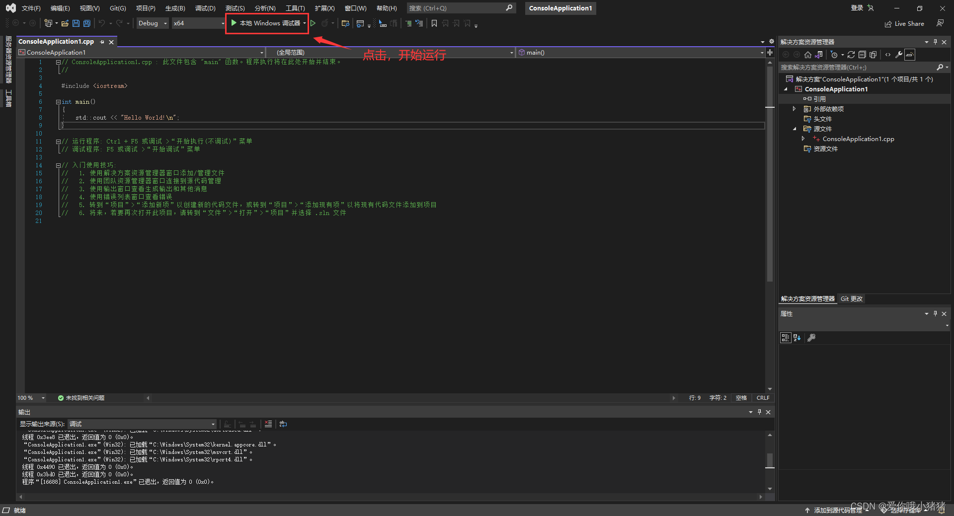Screen dimensions: 954x516
Task: Open the Debug configuration dropdown
Action: 153,23
